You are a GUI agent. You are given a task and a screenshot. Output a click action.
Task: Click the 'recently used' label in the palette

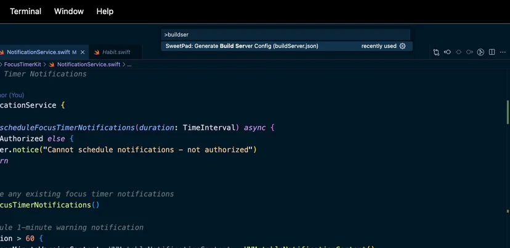point(379,46)
